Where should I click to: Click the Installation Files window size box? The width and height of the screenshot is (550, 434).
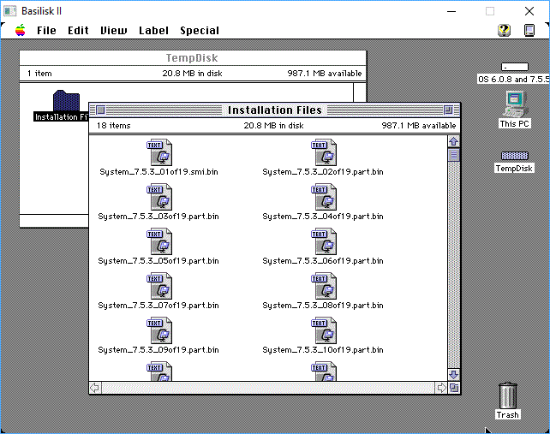(x=454, y=388)
